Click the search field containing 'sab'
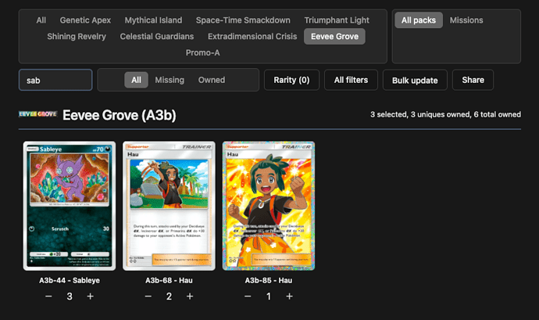Image resolution: width=539 pixels, height=320 pixels. pos(55,80)
